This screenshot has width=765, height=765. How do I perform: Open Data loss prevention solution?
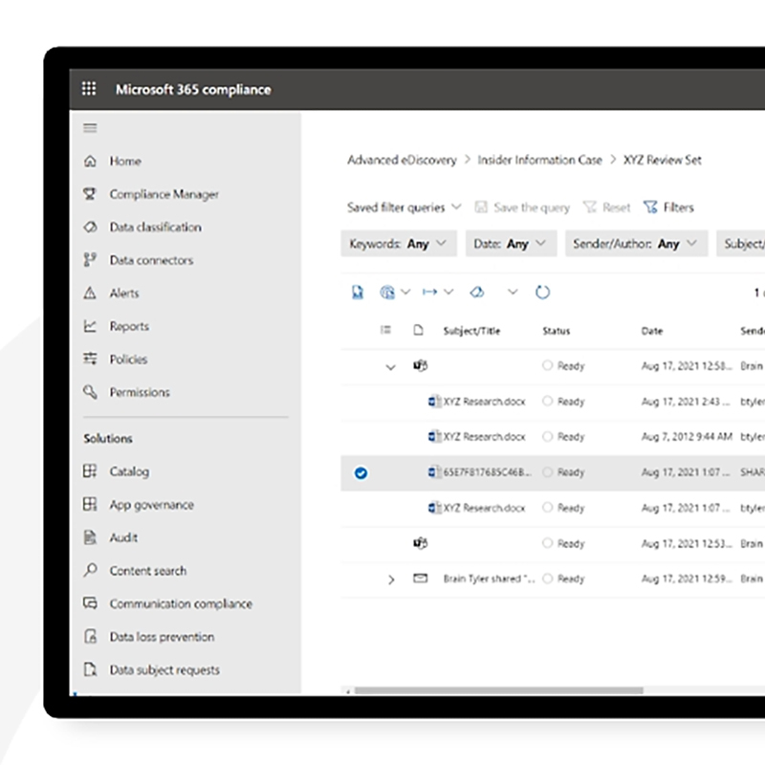click(149, 637)
